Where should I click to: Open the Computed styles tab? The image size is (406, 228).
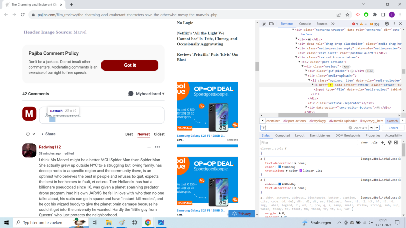tap(283, 135)
